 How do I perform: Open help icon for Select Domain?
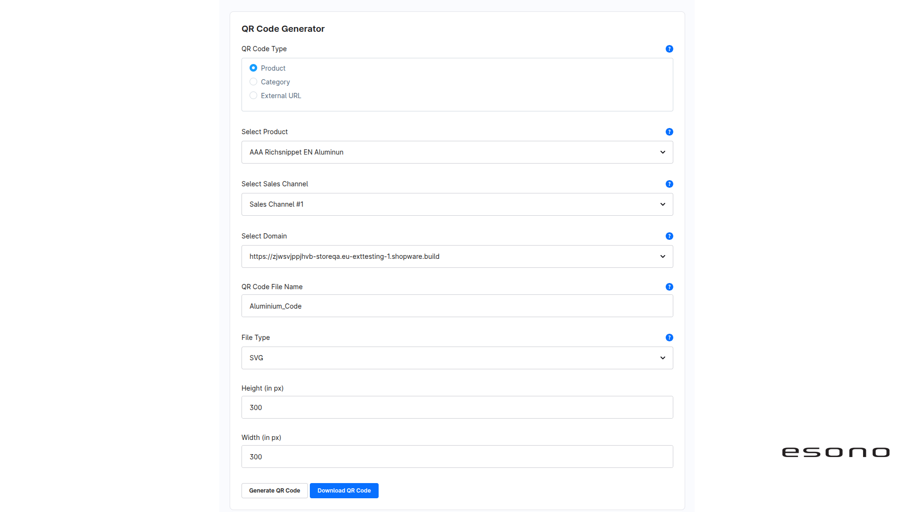pos(669,236)
